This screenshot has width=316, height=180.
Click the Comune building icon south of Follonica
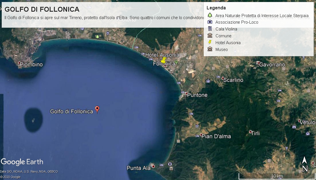coord(171,72)
